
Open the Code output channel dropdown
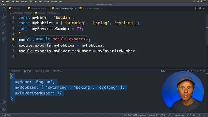tap(173, 71)
